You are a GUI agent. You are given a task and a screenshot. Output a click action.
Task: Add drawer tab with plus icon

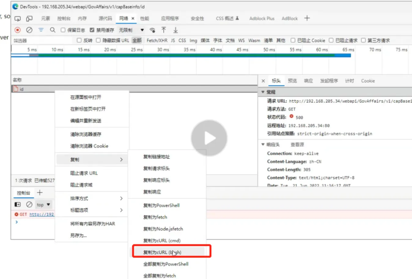40,193
